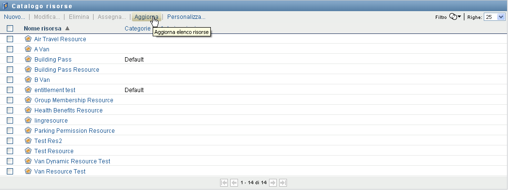Select the entitlement test row checkbox
This screenshot has width=508, height=190.
(10, 90)
